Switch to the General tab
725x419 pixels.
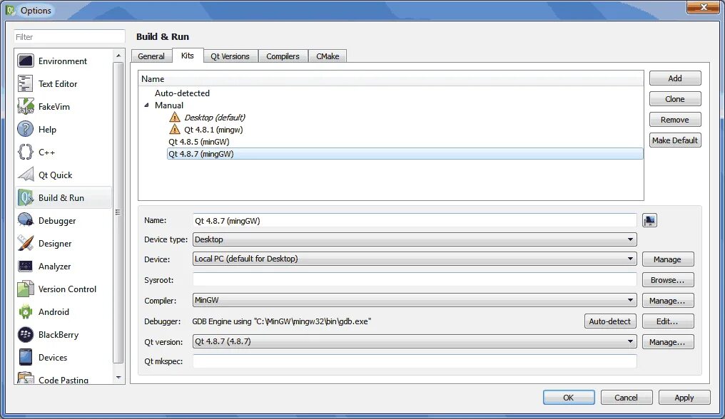click(151, 56)
